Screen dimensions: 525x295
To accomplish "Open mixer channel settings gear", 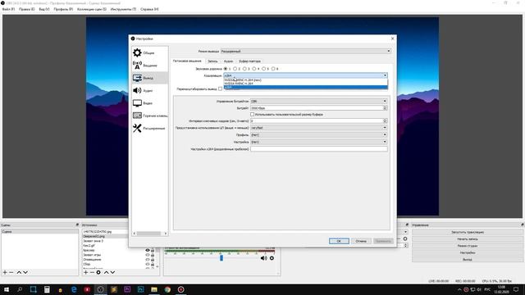I will (272, 258).
